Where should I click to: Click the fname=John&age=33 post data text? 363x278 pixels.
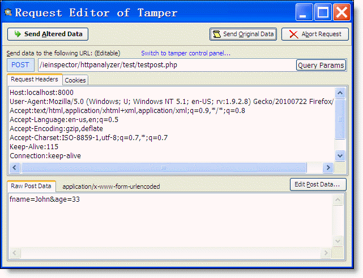pyautogui.click(x=45, y=199)
